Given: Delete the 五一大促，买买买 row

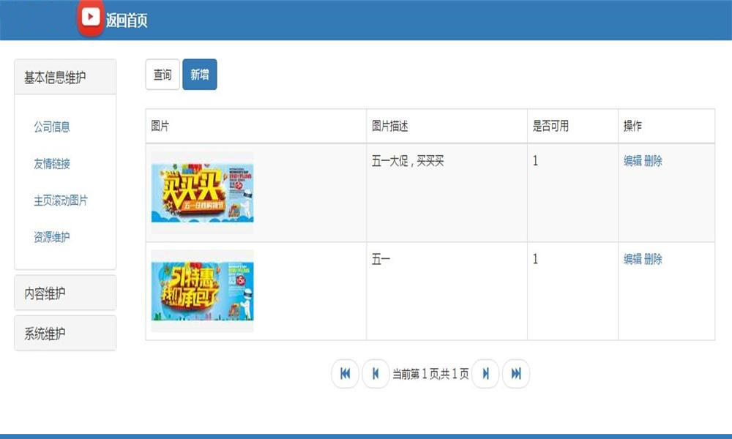Looking at the screenshot, I should [653, 161].
